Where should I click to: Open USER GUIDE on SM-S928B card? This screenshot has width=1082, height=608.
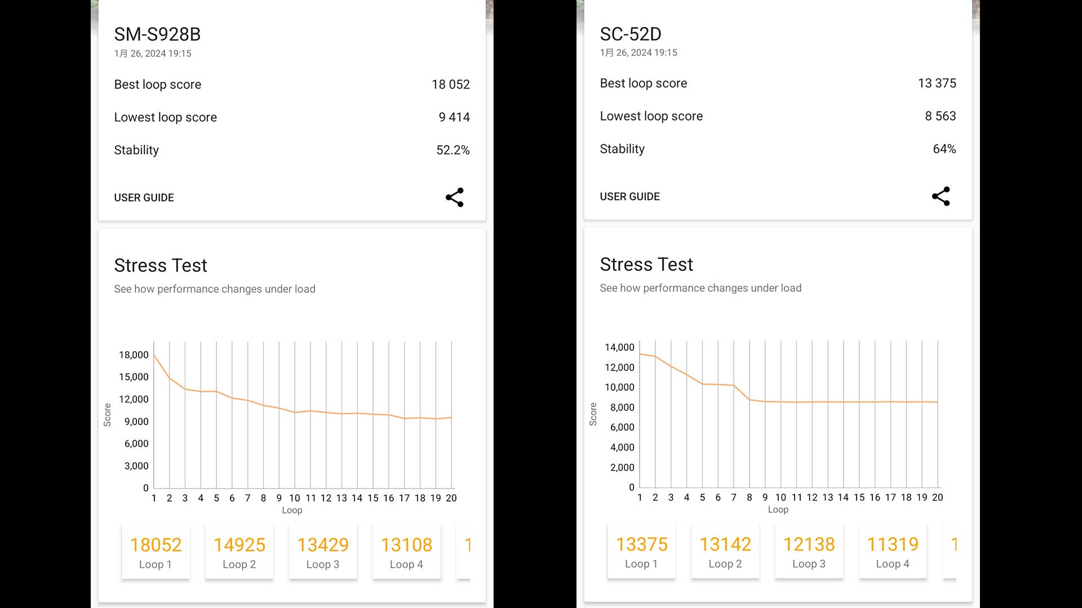144,198
